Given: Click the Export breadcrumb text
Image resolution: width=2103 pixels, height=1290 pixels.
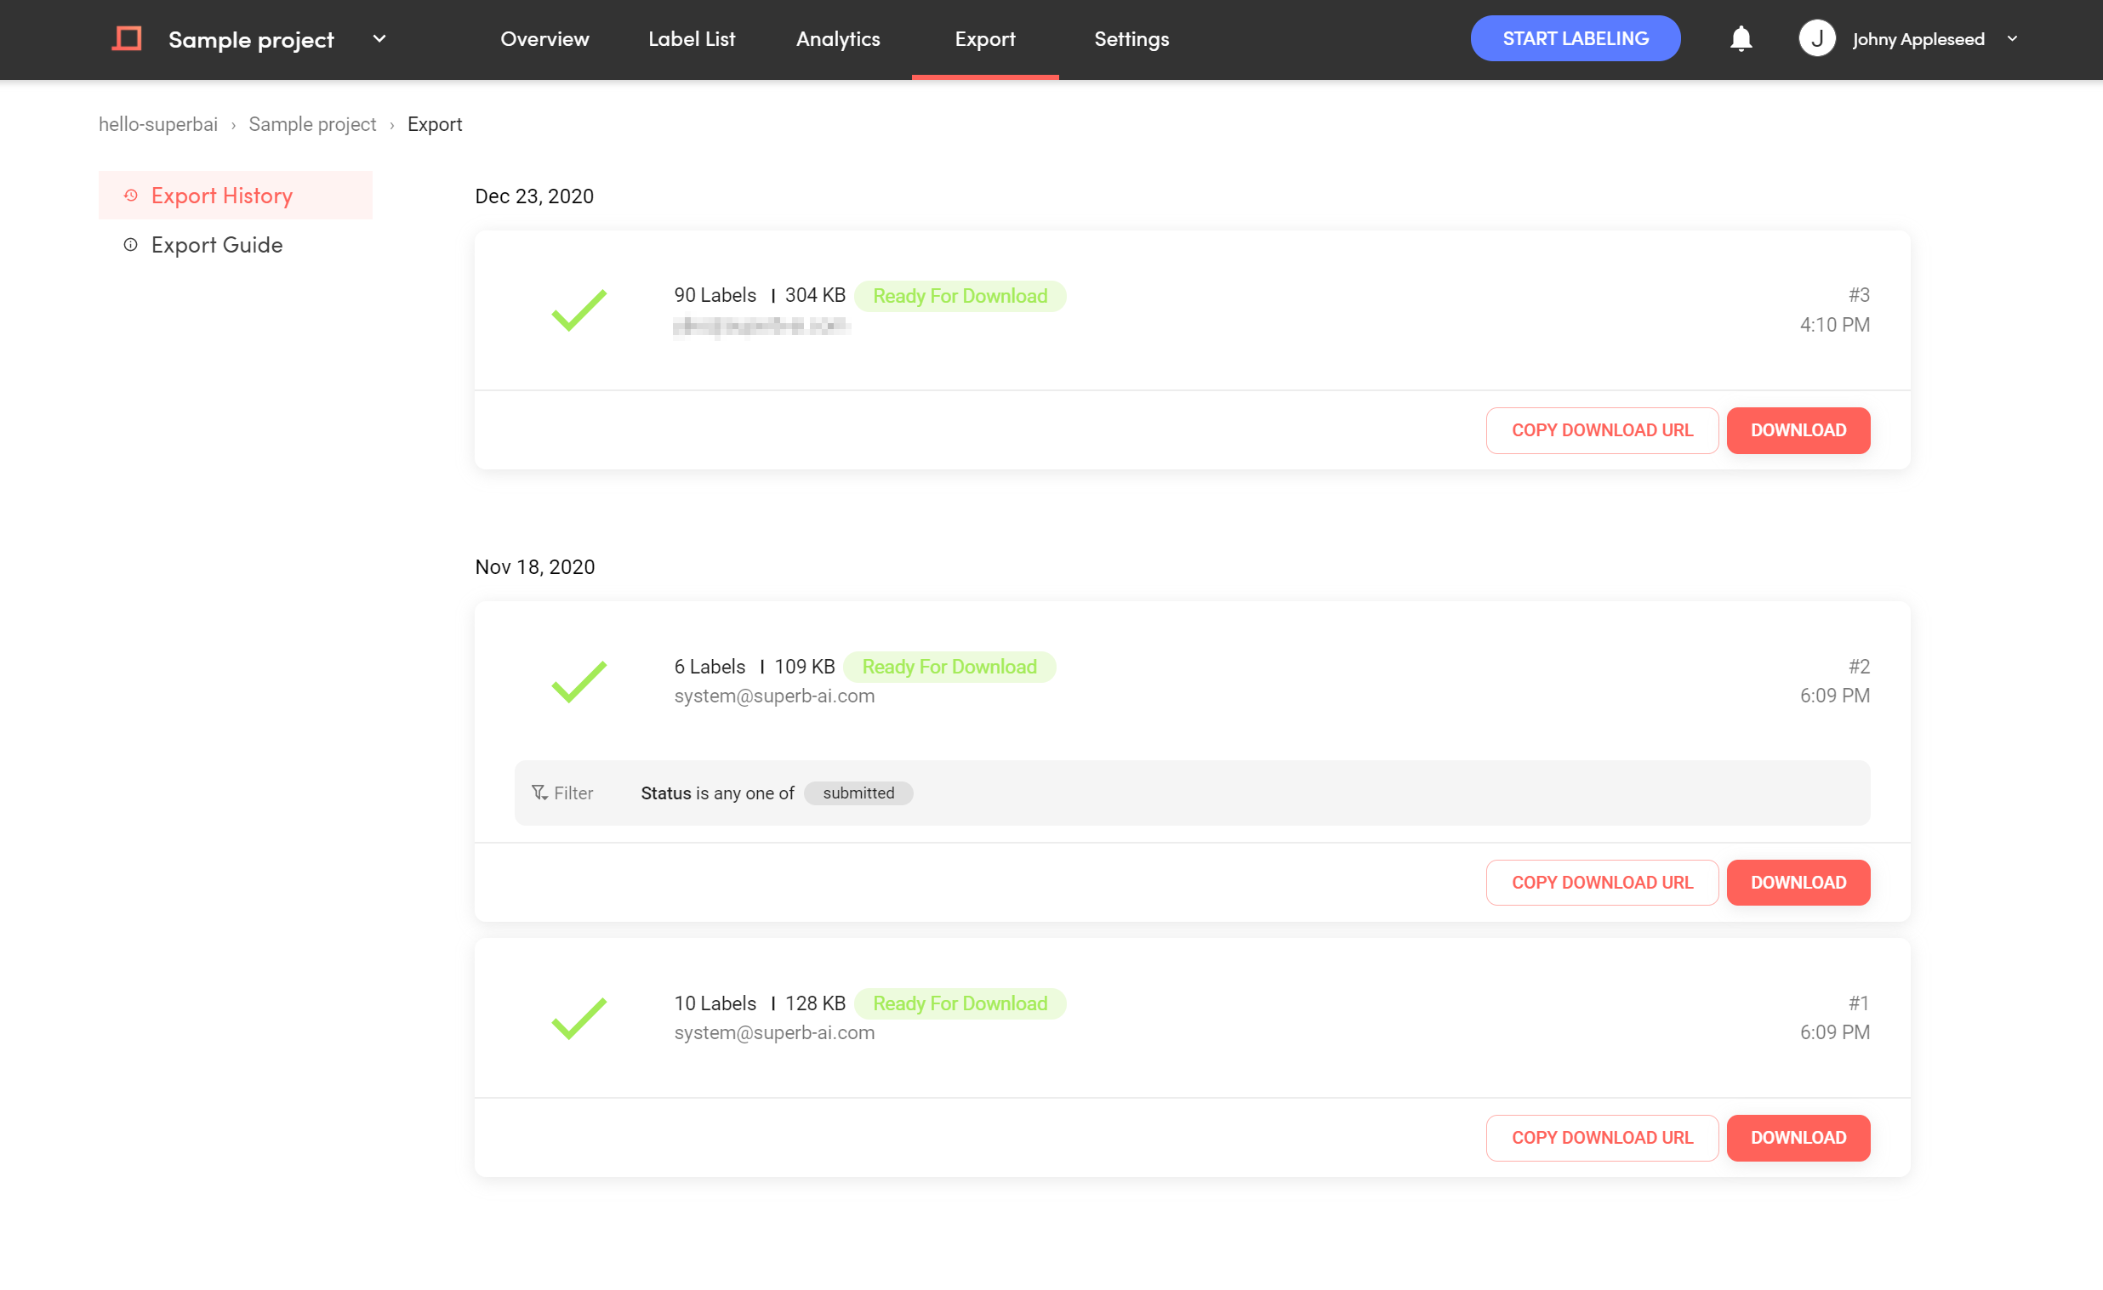Looking at the screenshot, I should pos(435,124).
